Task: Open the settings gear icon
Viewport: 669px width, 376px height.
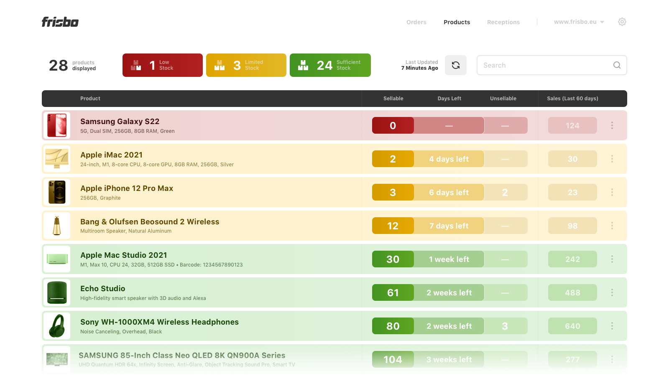Action: [622, 22]
